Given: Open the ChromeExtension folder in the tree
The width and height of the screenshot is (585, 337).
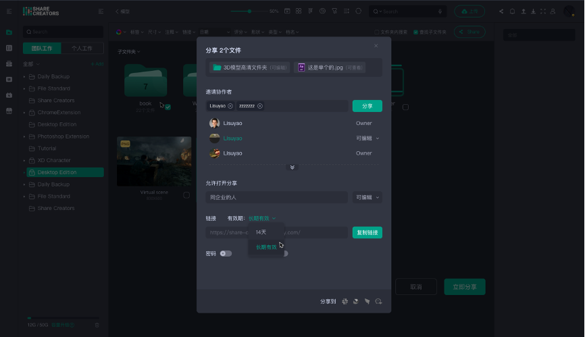Looking at the screenshot, I should [59, 112].
